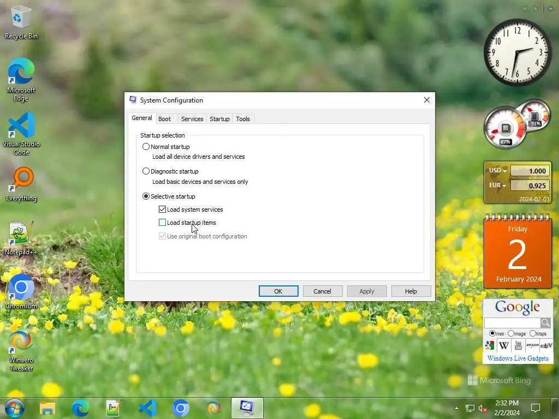Screen dimensions: 559x419
Task: Open the Windows Live Gadgets link
Action: (518, 358)
